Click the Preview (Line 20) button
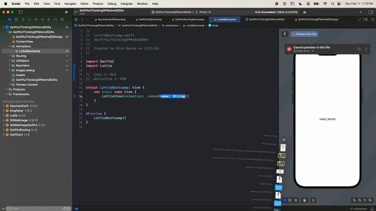376x211 pixels. point(304,34)
